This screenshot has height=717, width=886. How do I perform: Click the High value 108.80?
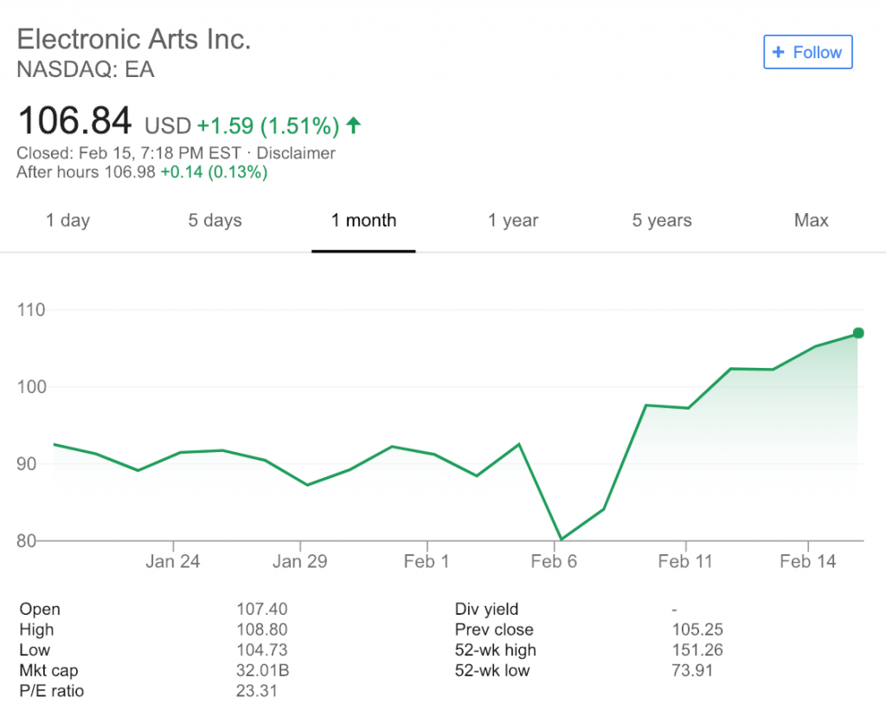point(261,630)
